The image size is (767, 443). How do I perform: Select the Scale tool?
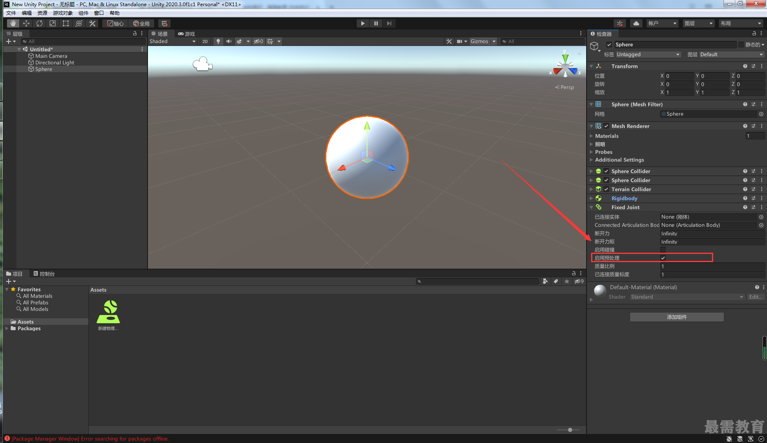[53, 23]
